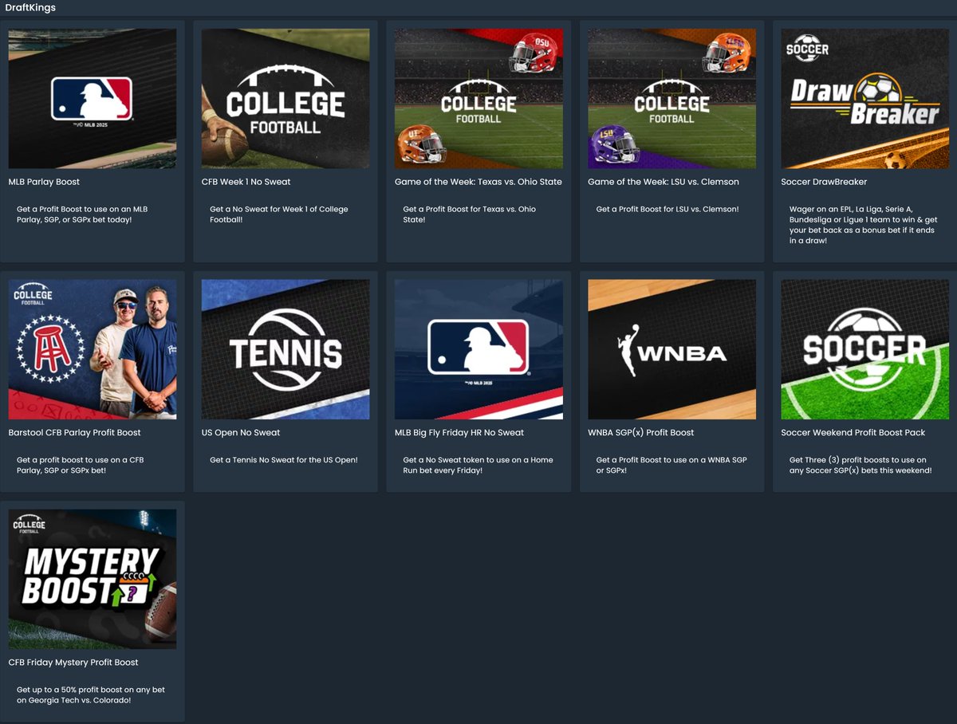Click the Tennis ball logo image
The width and height of the screenshot is (957, 724).
(x=286, y=349)
